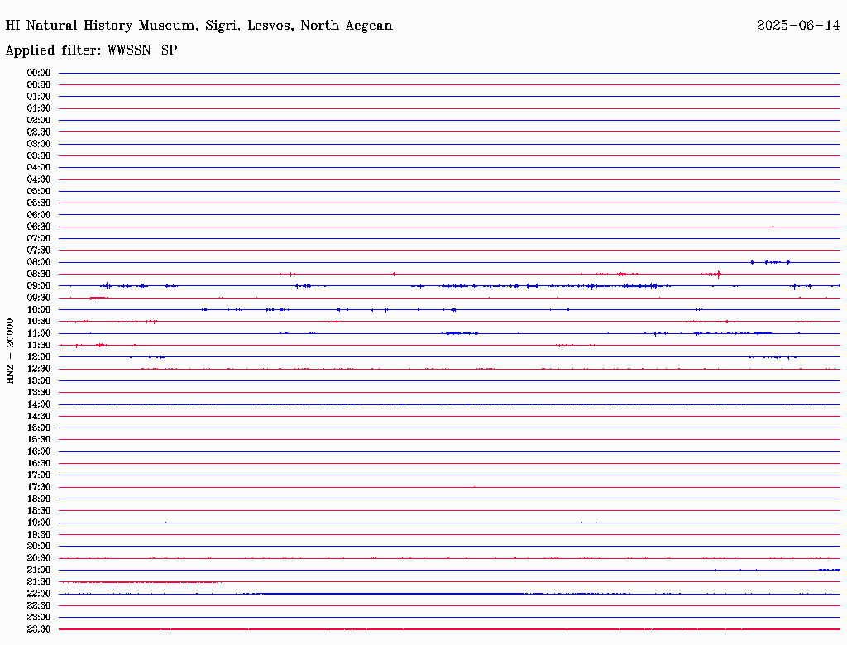Select the 13:30 time label

click(39, 393)
